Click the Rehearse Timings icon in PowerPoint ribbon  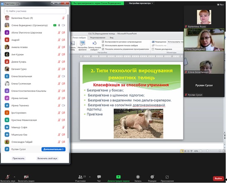tap(82, 43)
